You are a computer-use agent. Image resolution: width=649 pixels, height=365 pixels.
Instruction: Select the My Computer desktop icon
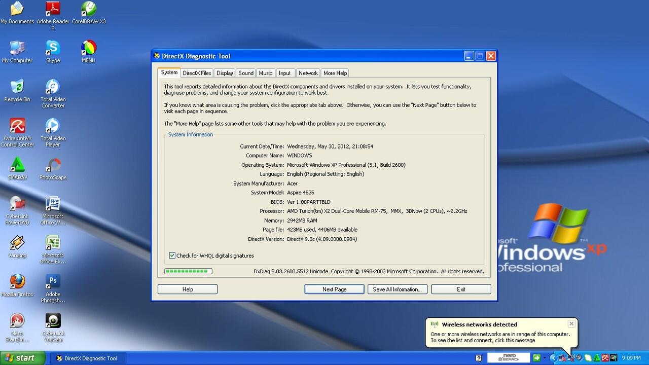coord(17,52)
